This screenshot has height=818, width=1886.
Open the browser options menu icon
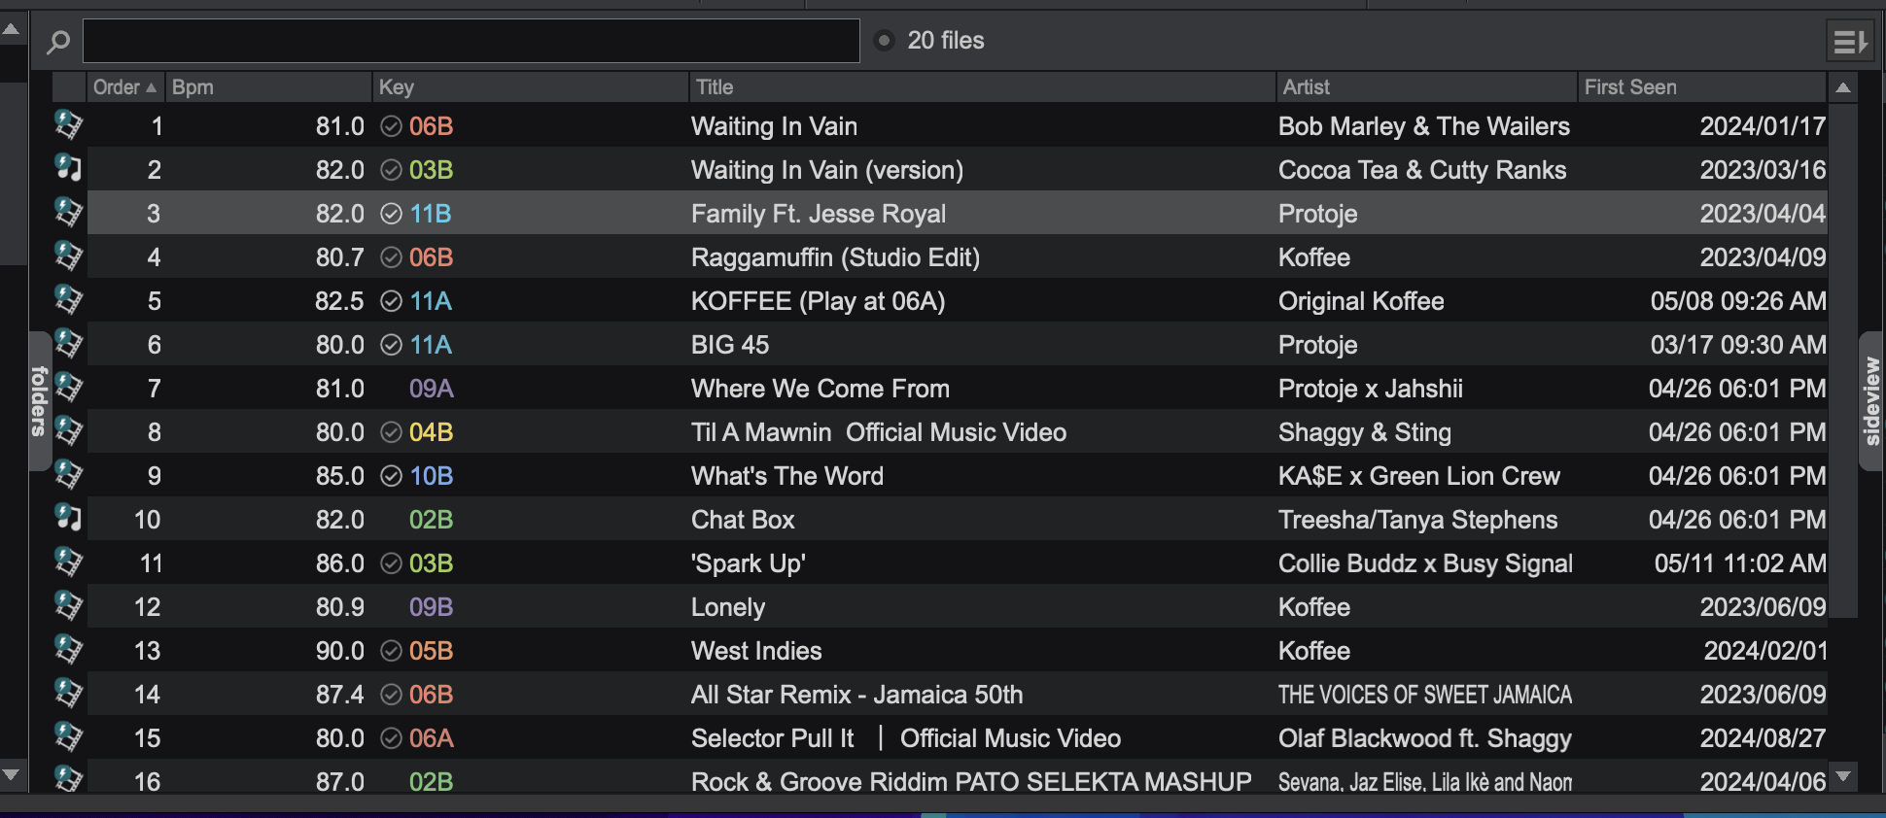coord(1850,42)
